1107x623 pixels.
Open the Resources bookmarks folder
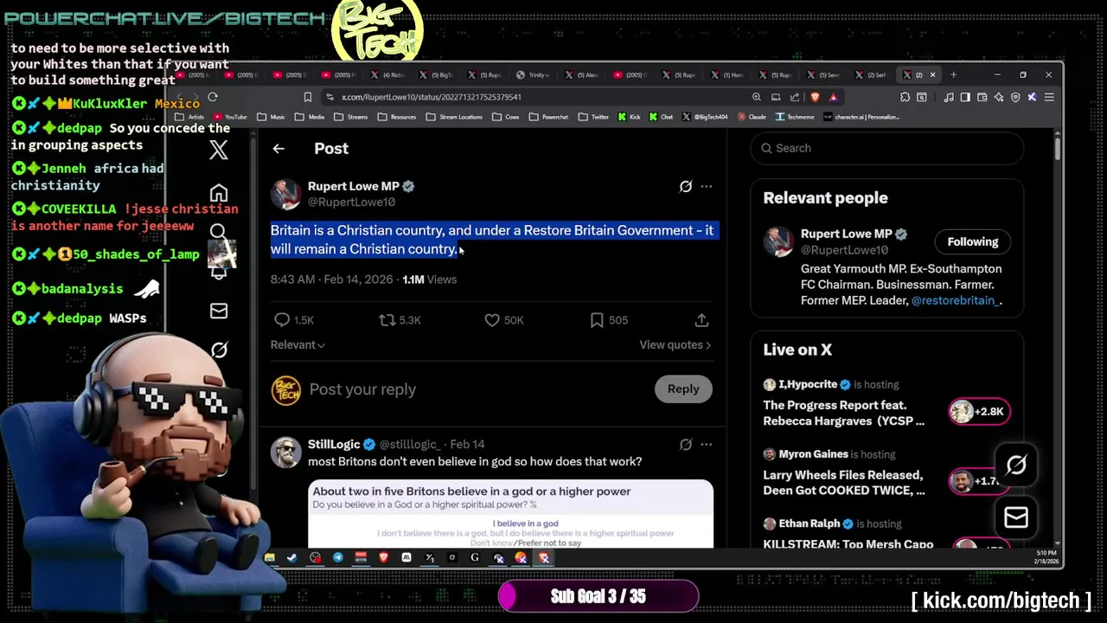pos(397,117)
